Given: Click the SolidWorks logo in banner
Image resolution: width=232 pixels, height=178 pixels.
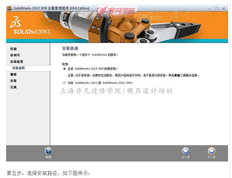Looking at the screenshot, I should point(30,25).
